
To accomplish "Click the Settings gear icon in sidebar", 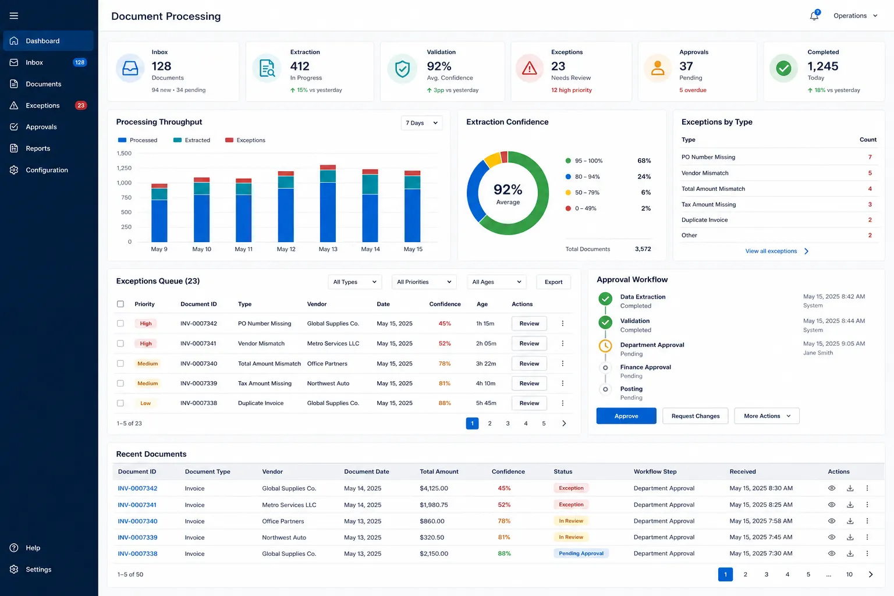I will (x=14, y=569).
